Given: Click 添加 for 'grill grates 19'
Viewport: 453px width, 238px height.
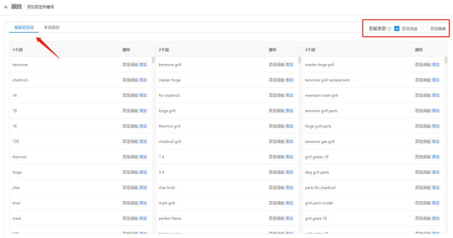Looking at the screenshot, I should (x=435, y=157).
